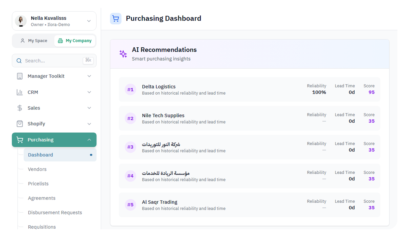Image resolution: width=406 pixels, height=237 pixels.
Task: Click the CRM bar chart icon
Action: [20, 92]
